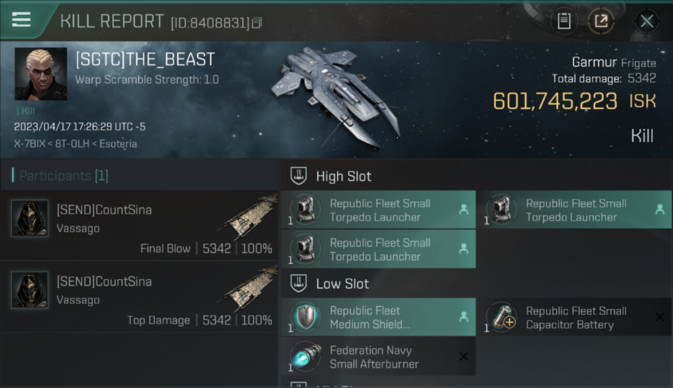673x388 pixels.
Task: Select the third Torpedo Launcher in High Slot
Action: (x=378, y=249)
